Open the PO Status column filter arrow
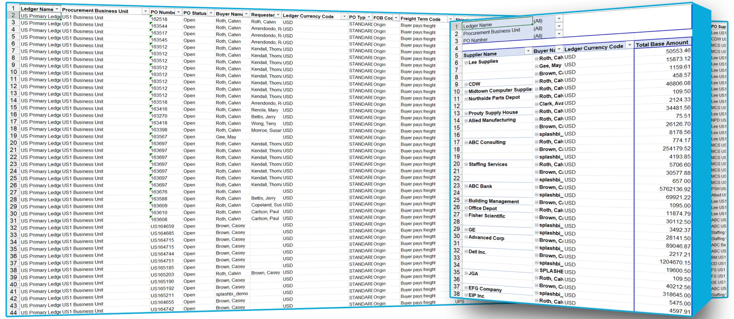This screenshot has height=319, width=734. pos(211,13)
